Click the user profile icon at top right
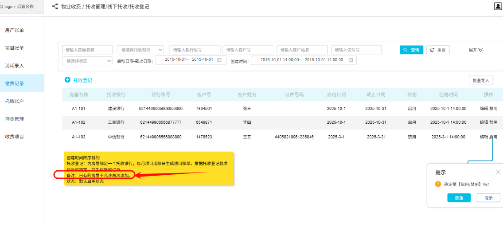The width and height of the screenshot is (503, 228). point(498,7)
